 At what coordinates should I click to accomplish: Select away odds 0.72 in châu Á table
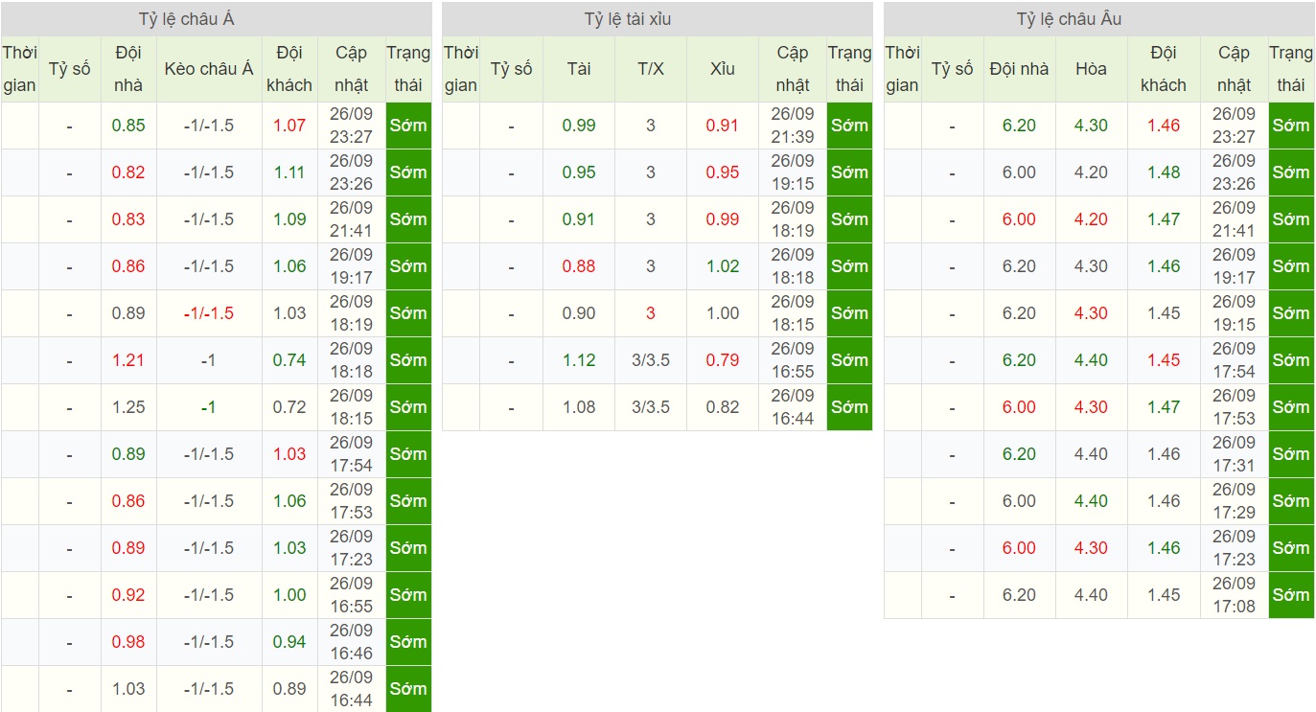[289, 407]
